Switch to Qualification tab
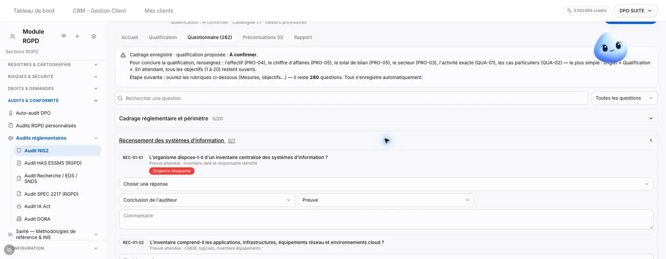This screenshot has height=259, width=666. [x=163, y=37]
